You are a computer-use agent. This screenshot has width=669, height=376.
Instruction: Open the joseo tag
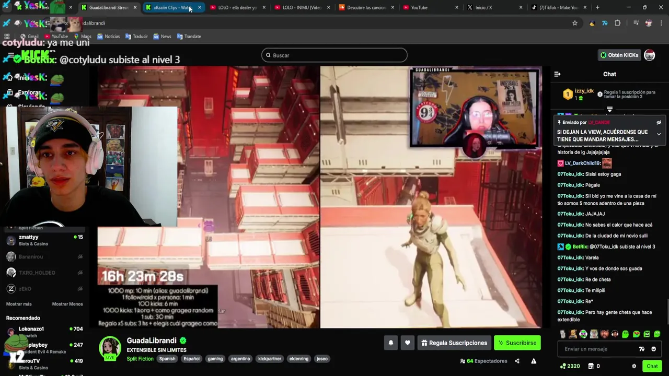pyautogui.click(x=322, y=359)
